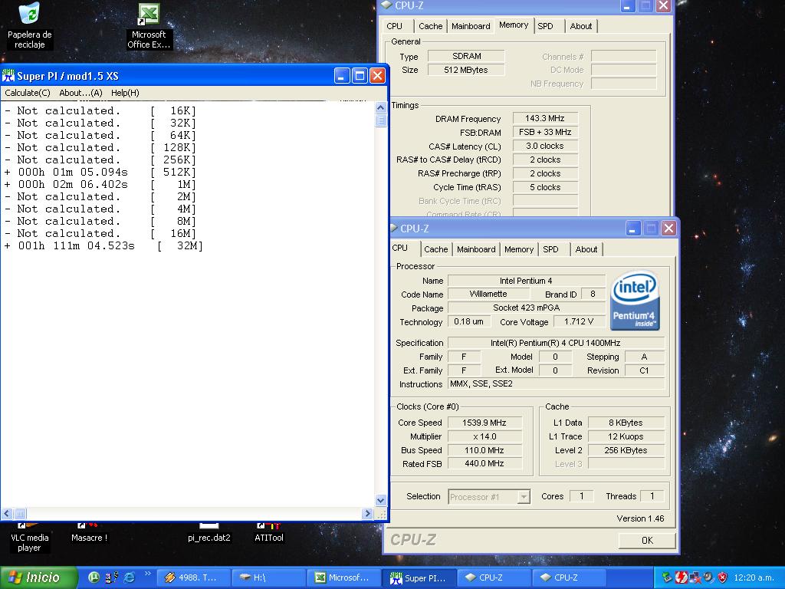Open Cache tab in back CPU-Z window
The height and width of the screenshot is (589, 785).
click(x=431, y=26)
